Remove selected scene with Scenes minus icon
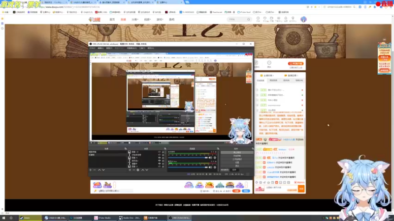The width and height of the screenshot is (394, 221). point(95,170)
